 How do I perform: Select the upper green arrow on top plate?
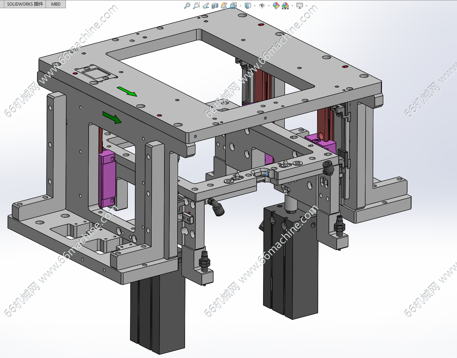coord(127,92)
